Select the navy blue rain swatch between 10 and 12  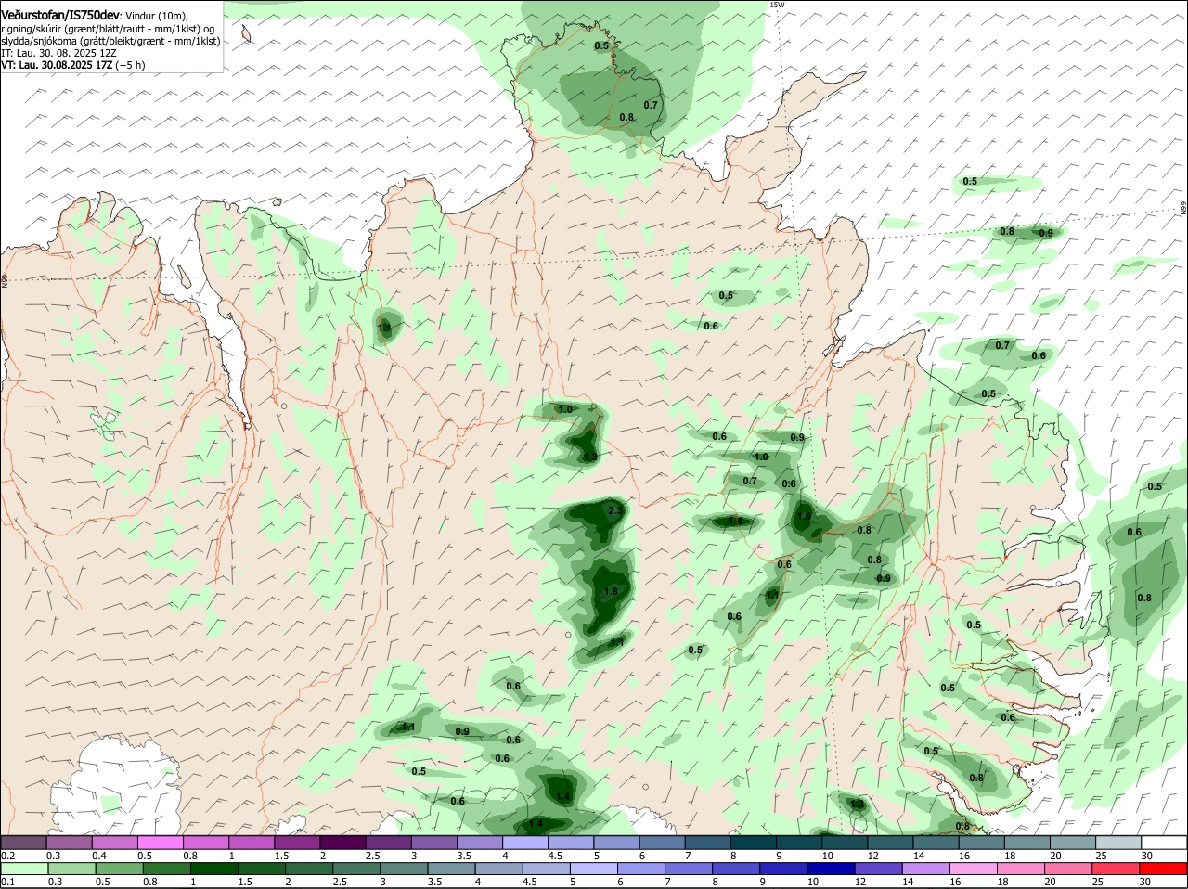click(x=829, y=868)
